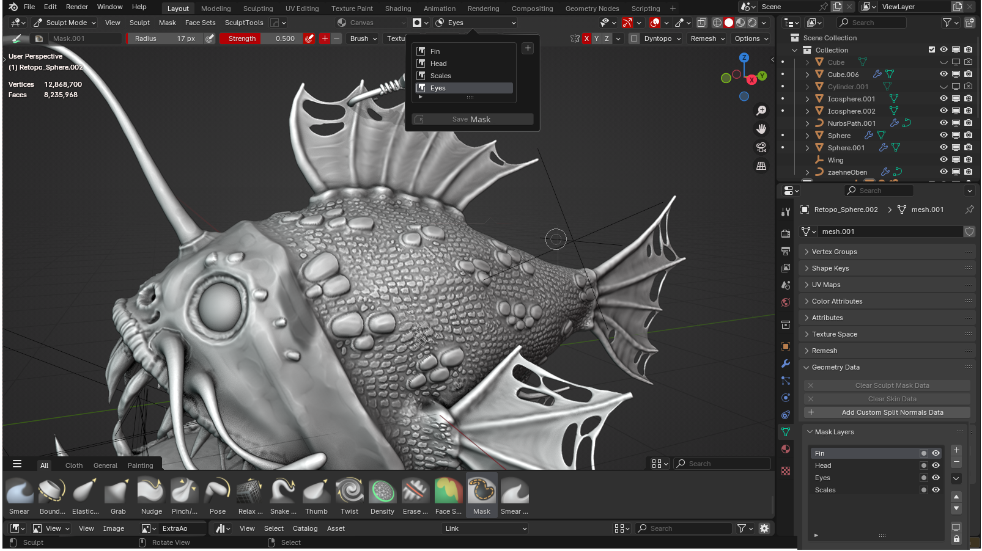Open the Face Sets menu

pos(200,23)
